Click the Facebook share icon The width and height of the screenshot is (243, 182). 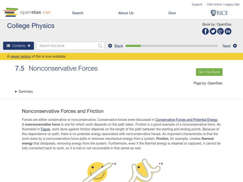(206, 31)
